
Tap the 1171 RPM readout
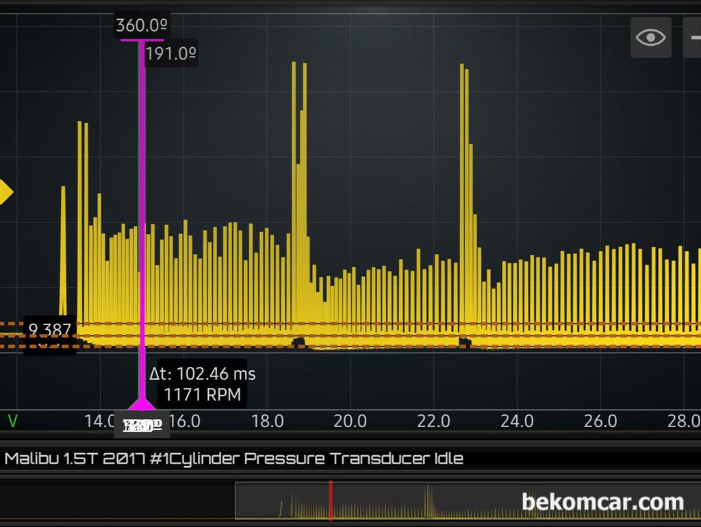point(202,395)
